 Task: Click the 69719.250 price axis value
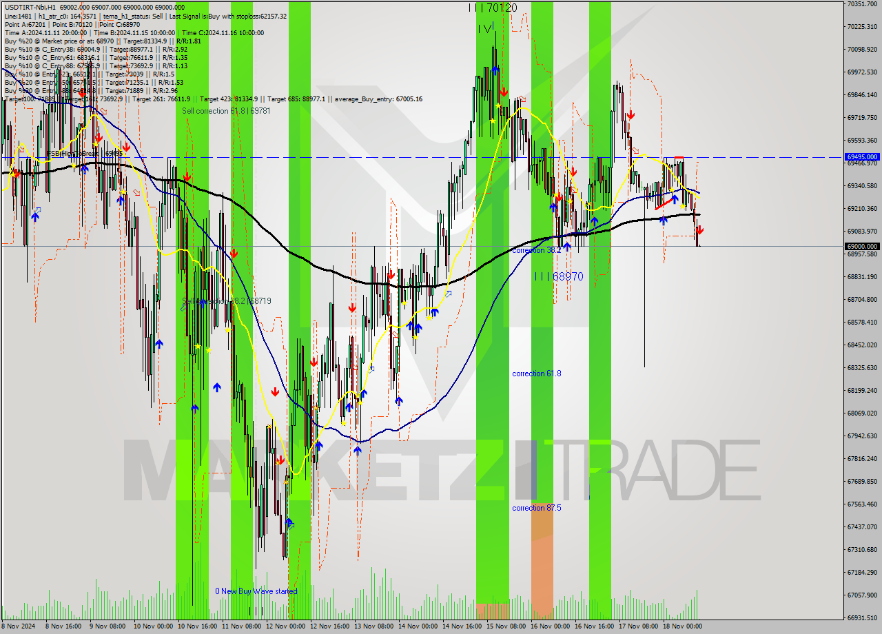pyautogui.click(x=862, y=118)
